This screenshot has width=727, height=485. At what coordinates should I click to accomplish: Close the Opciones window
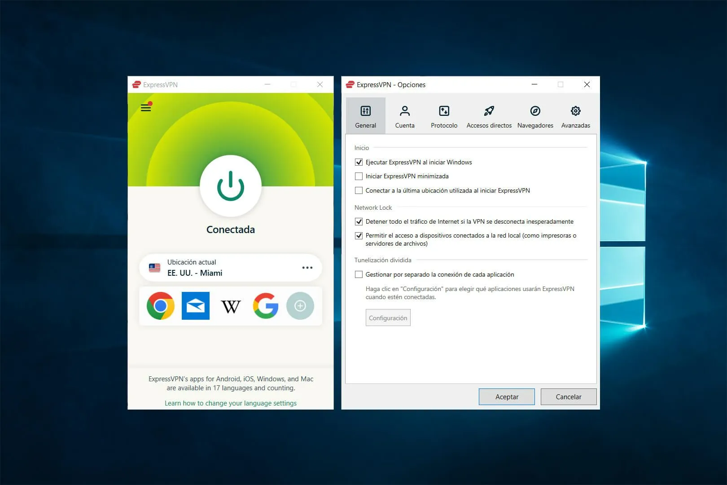pos(587,84)
